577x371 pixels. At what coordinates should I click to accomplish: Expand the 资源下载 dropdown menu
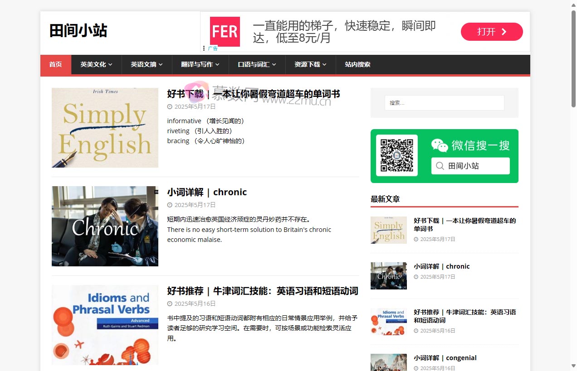(310, 64)
